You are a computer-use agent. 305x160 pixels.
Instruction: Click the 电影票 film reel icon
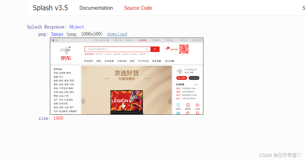click(x=188, y=105)
